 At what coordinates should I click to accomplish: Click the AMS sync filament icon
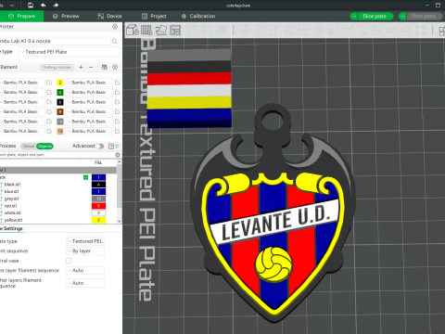[x=105, y=67]
